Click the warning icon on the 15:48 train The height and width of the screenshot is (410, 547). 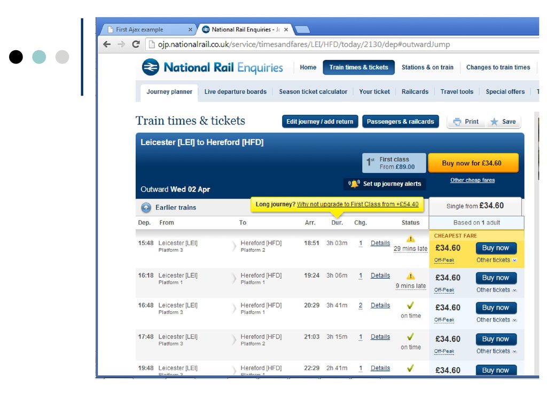(x=411, y=239)
